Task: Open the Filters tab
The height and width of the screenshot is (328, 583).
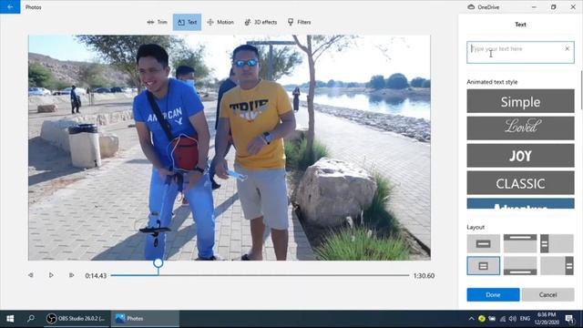Action: click(300, 22)
